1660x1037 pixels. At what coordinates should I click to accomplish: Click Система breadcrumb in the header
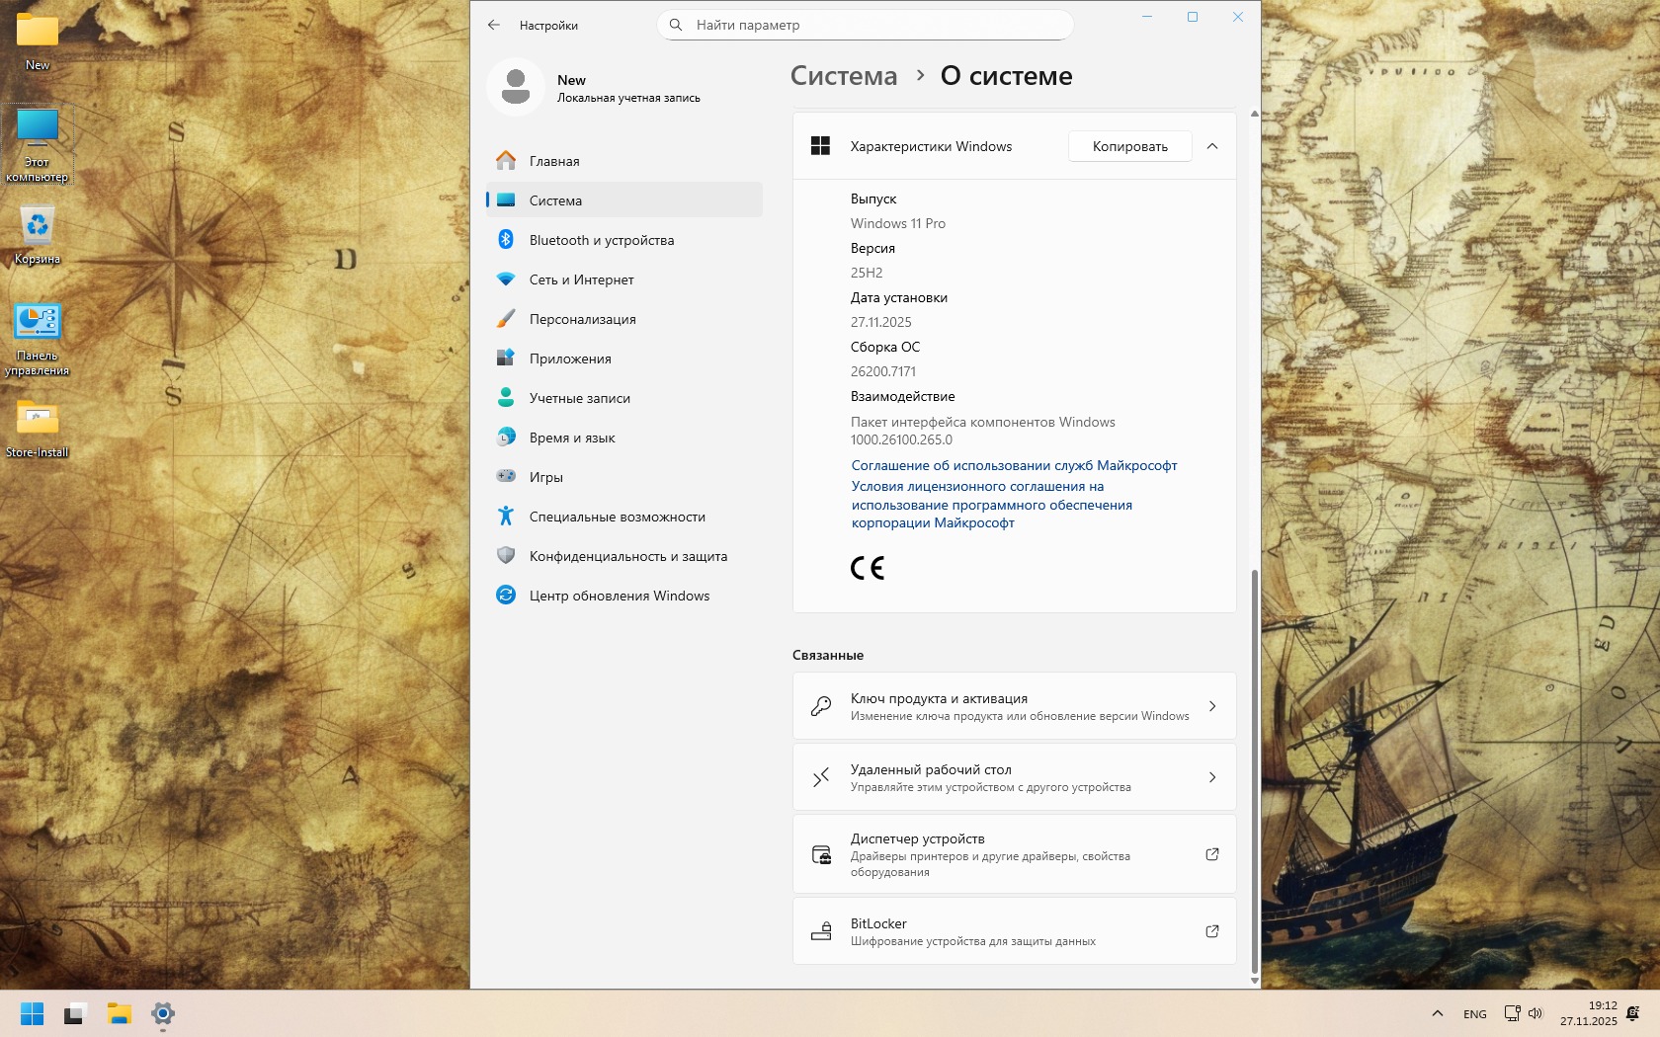(844, 76)
